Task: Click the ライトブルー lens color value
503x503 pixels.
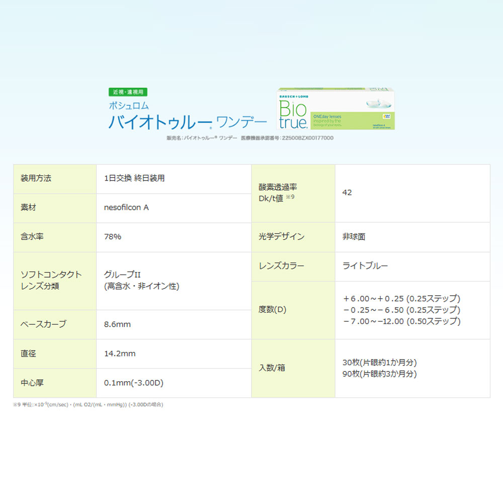Action: [365, 266]
